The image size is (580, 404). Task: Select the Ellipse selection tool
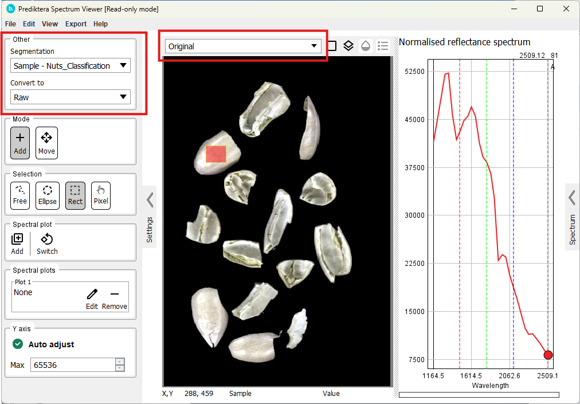(x=48, y=195)
